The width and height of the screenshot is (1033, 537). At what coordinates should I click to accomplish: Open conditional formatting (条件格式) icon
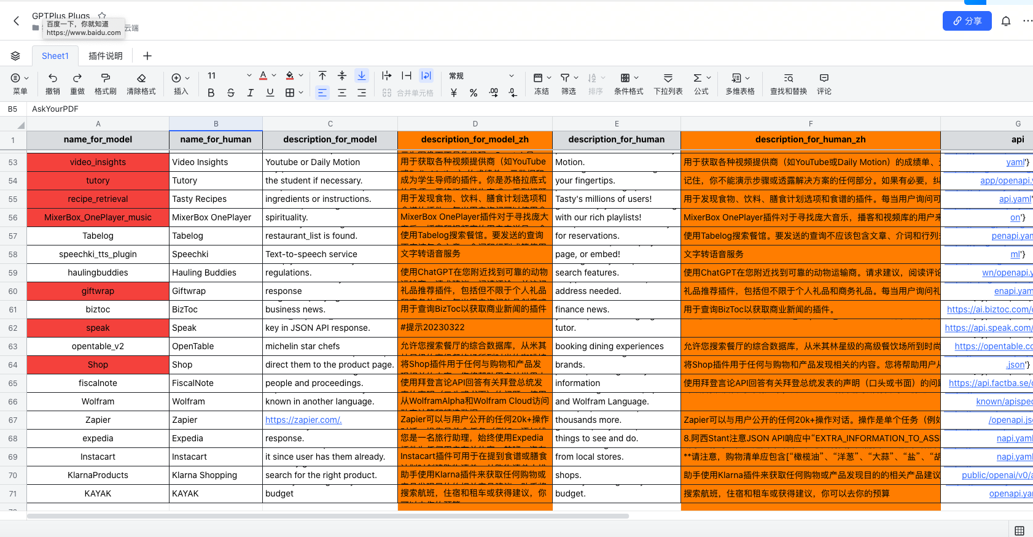[625, 78]
